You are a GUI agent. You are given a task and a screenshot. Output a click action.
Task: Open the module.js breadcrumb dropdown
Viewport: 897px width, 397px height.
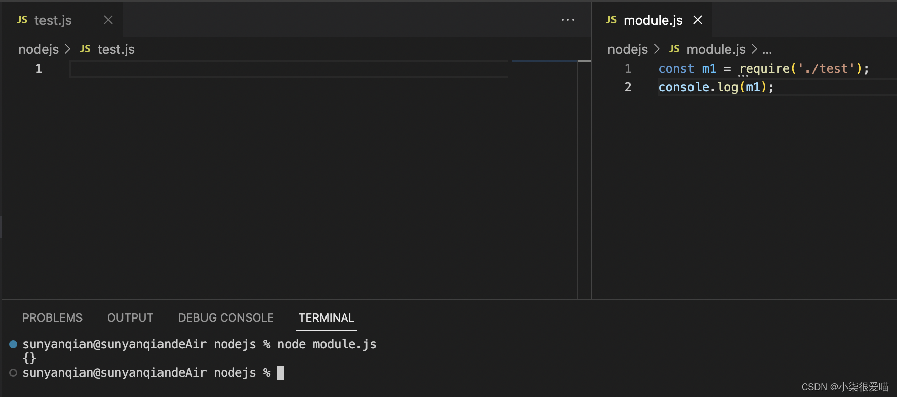(716, 49)
